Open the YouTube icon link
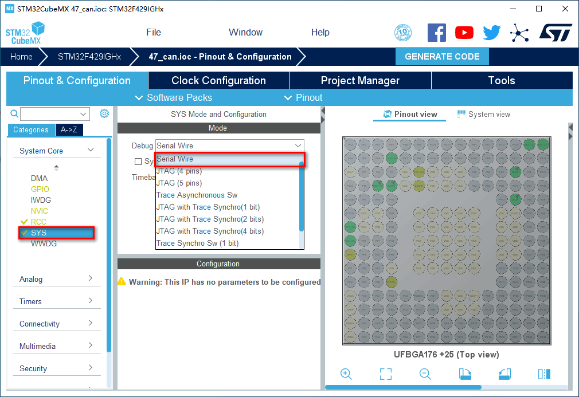 point(464,33)
